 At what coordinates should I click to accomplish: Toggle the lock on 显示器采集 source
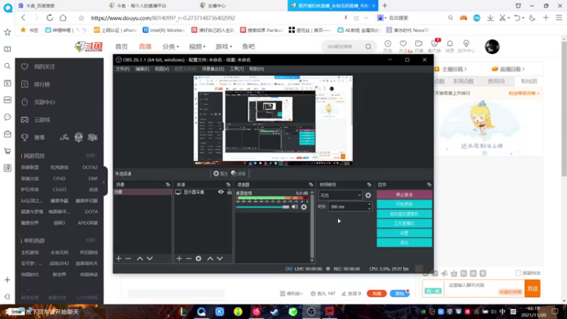click(x=229, y=192)
